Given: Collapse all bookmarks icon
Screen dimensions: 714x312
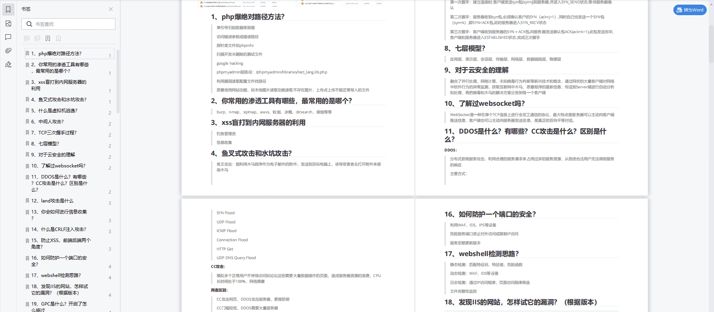Looking at the screenshot, I should coord(37,38).
